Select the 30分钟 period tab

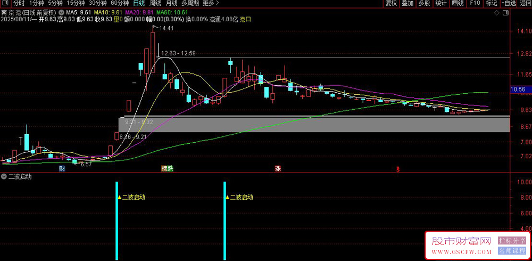(98, 3)
